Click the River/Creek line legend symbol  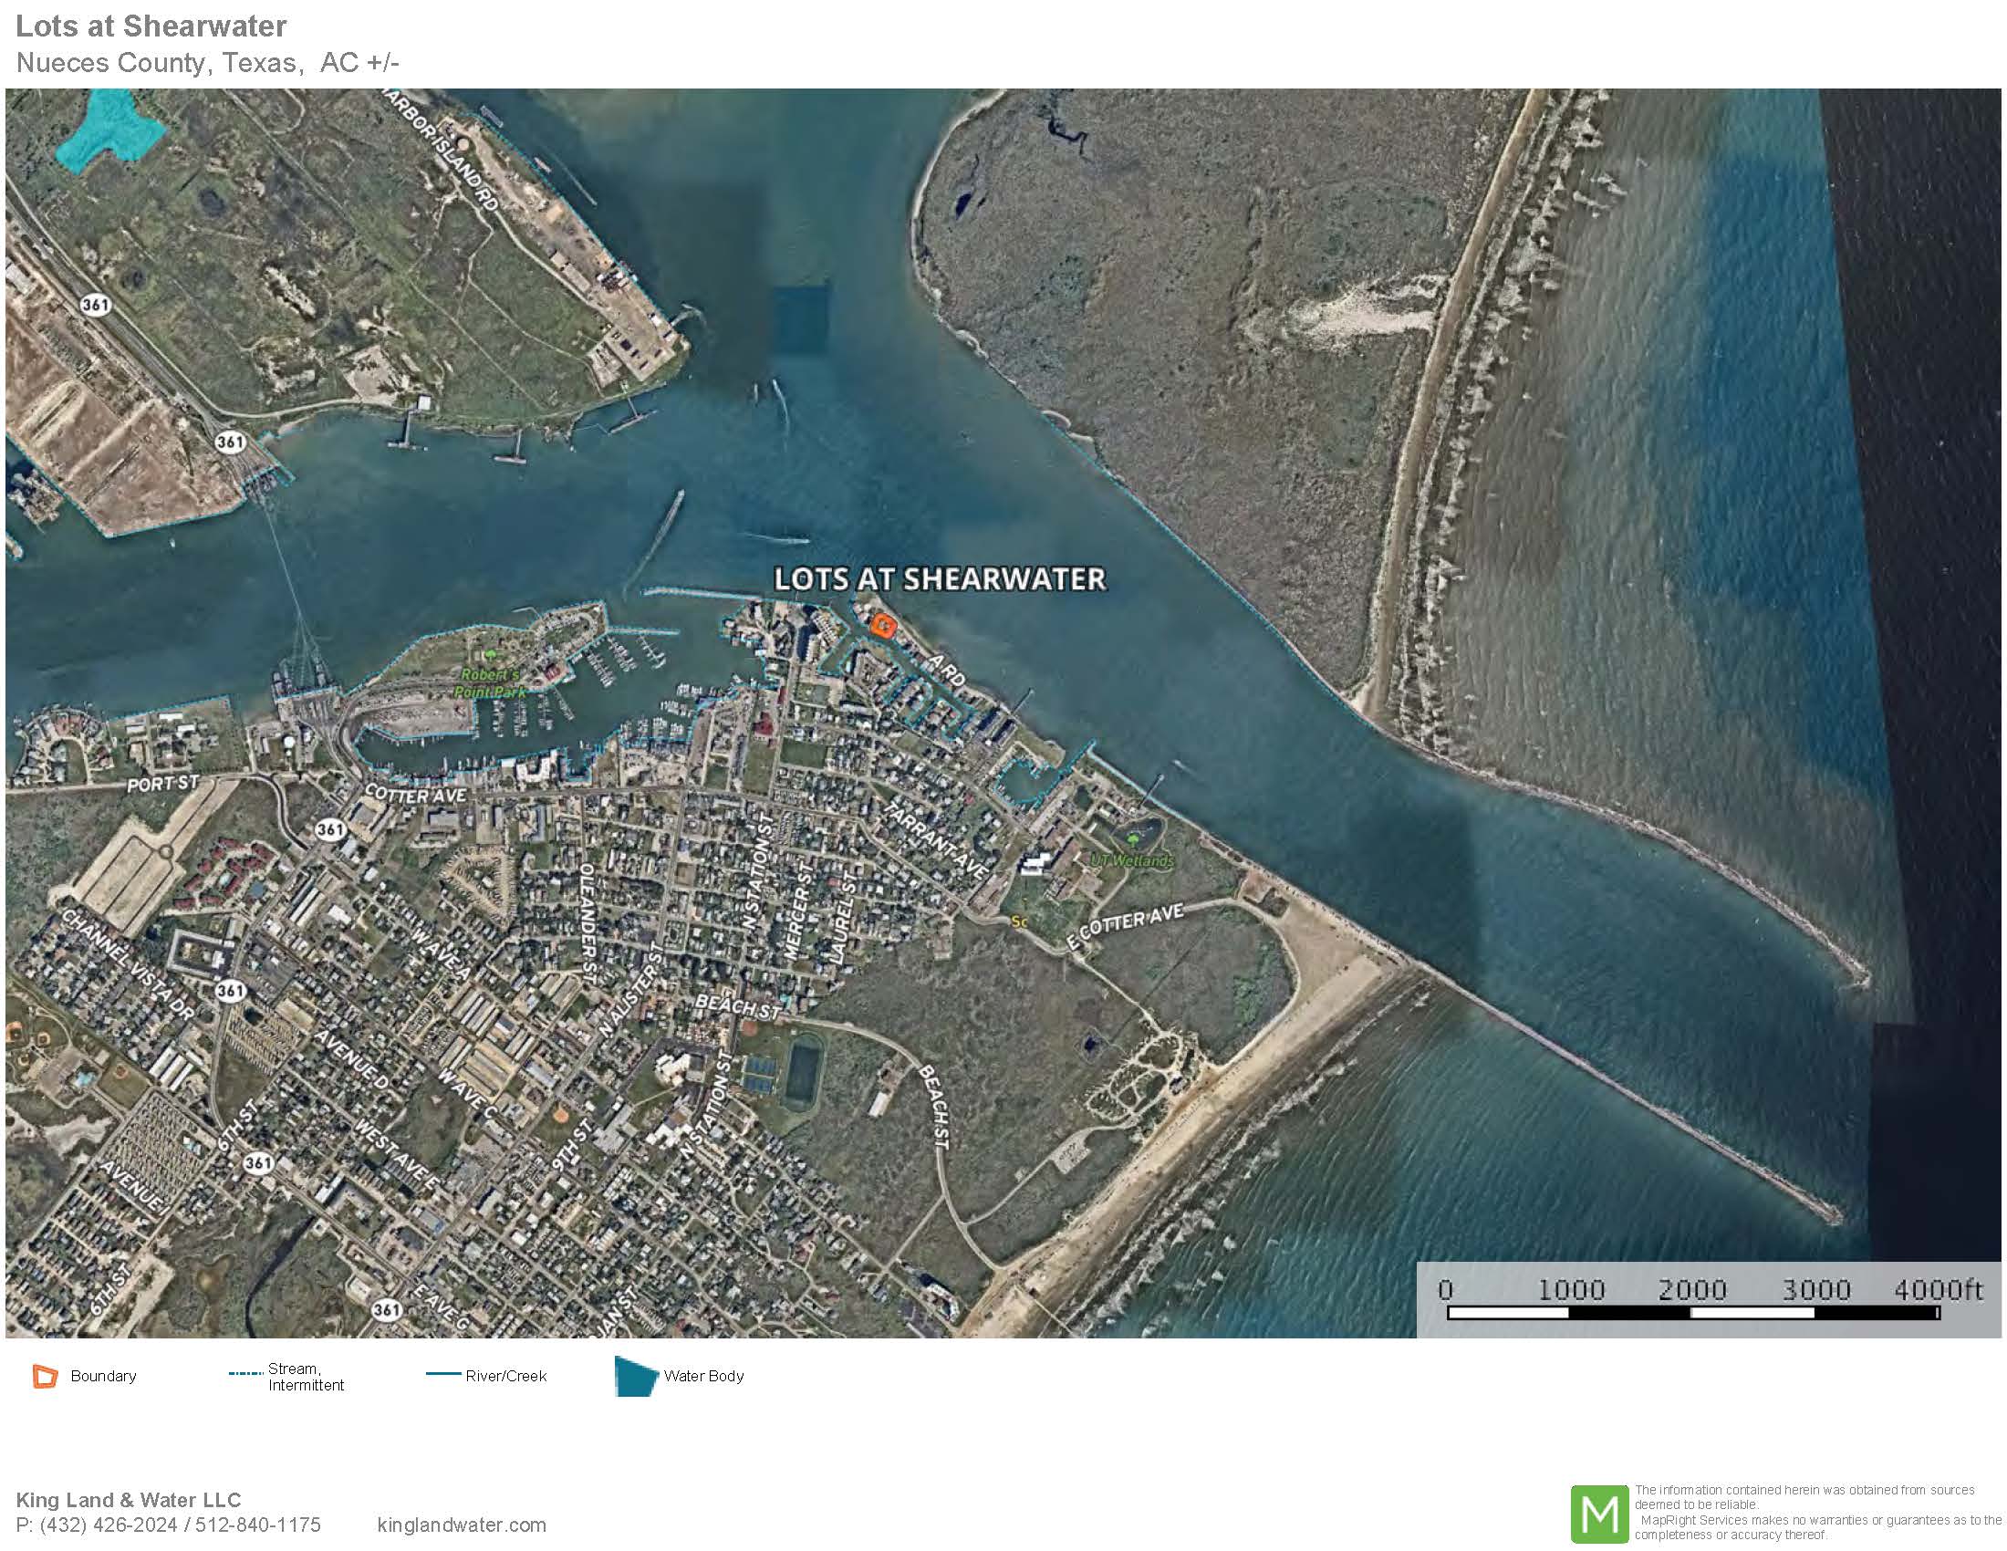(x=443, y=1375)
